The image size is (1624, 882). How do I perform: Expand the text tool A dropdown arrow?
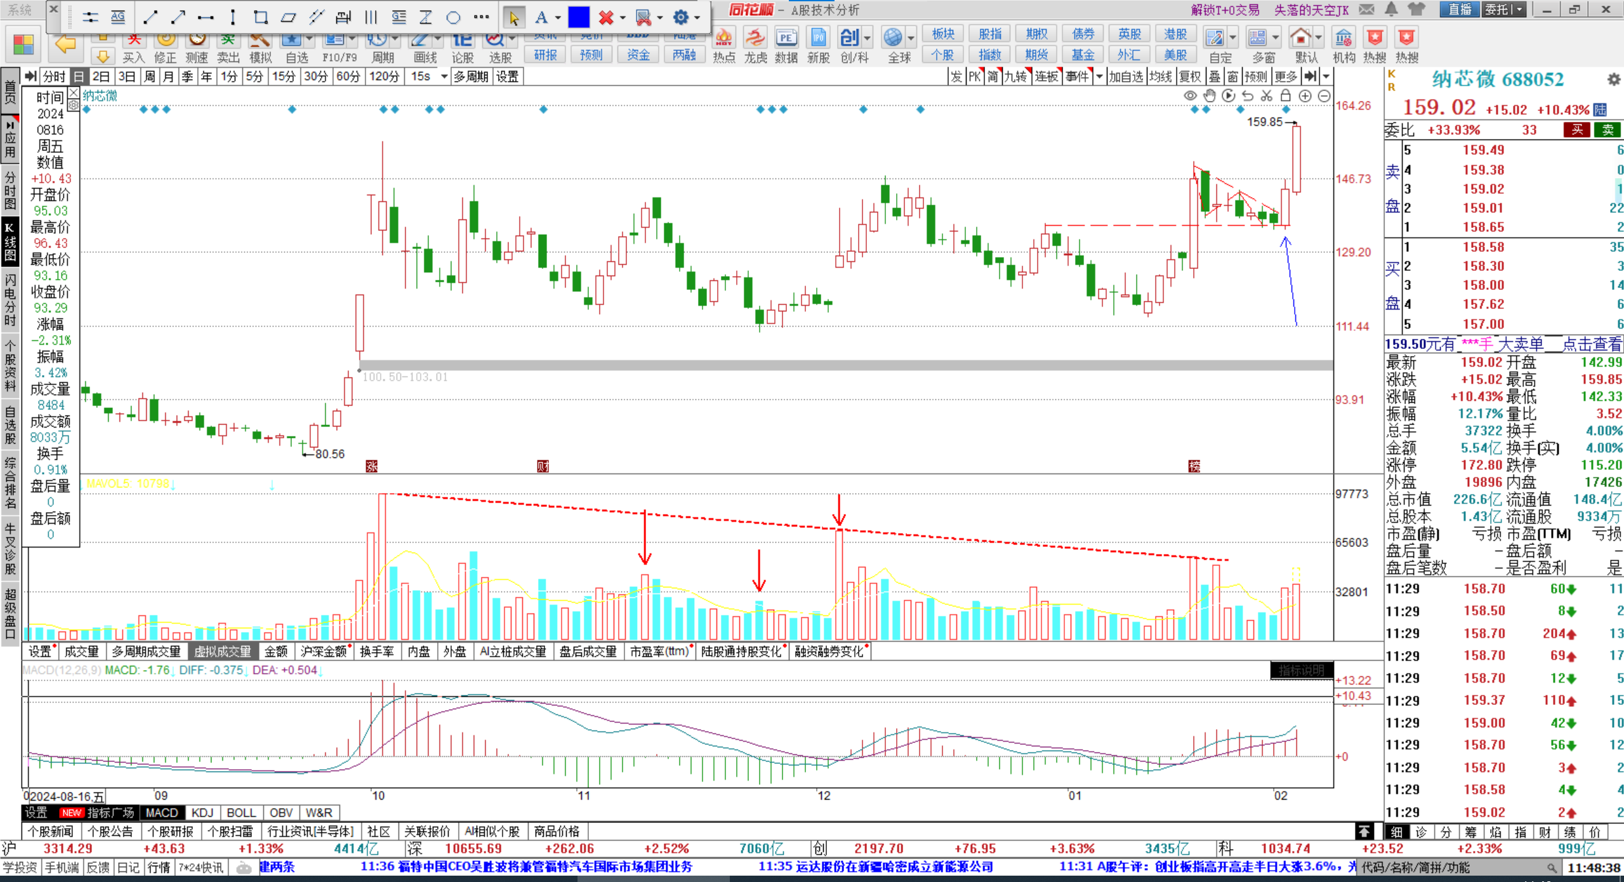tap(558, 18)
